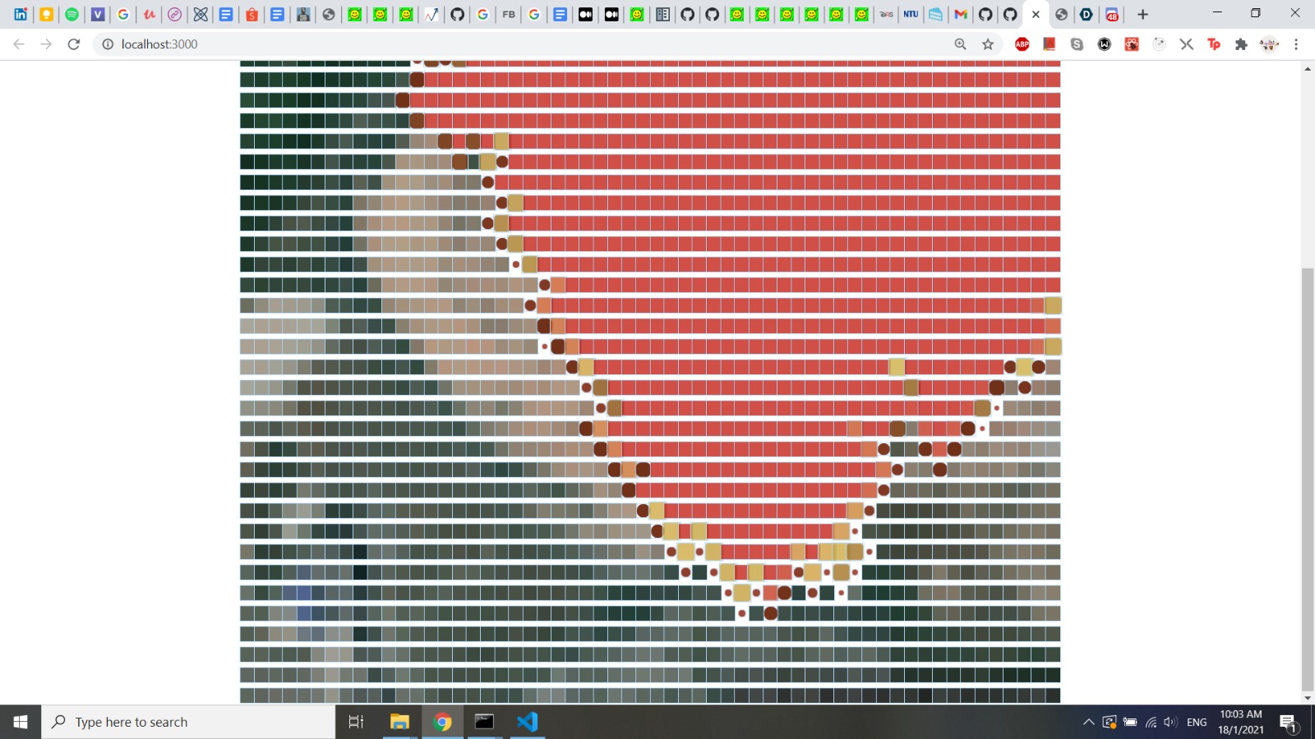1315x739 pixels.
Task: Click the vertical scrollbar thumb
Action: 1308,480
